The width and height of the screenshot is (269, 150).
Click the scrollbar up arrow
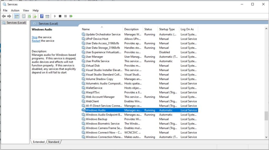(266, 29)
